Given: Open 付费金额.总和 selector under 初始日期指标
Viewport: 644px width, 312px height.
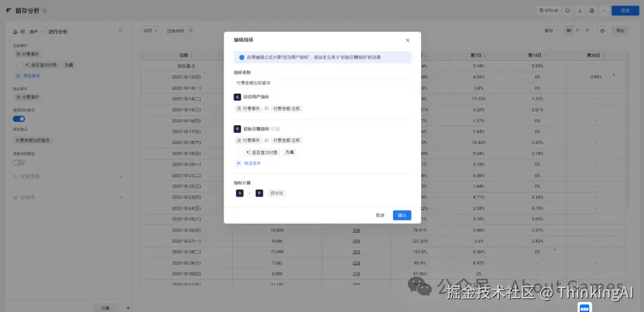Looking at the screenshot, I should pyautogui.click(x=287, y=141).
